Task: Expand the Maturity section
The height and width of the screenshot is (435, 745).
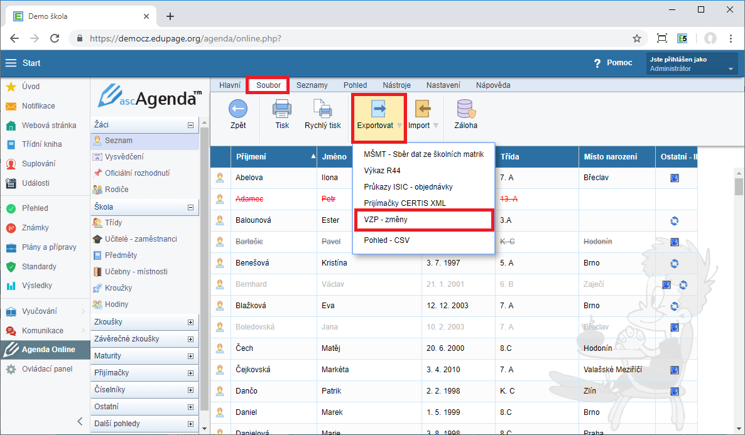Action: 190,357
